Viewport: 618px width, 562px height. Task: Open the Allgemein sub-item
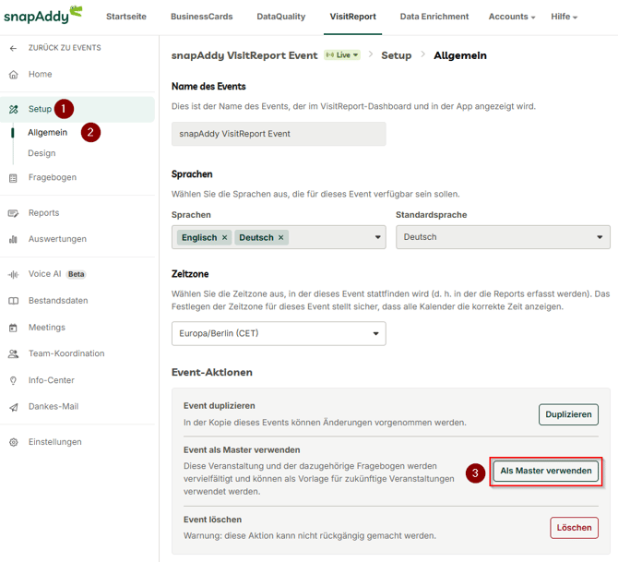(47, 133)
